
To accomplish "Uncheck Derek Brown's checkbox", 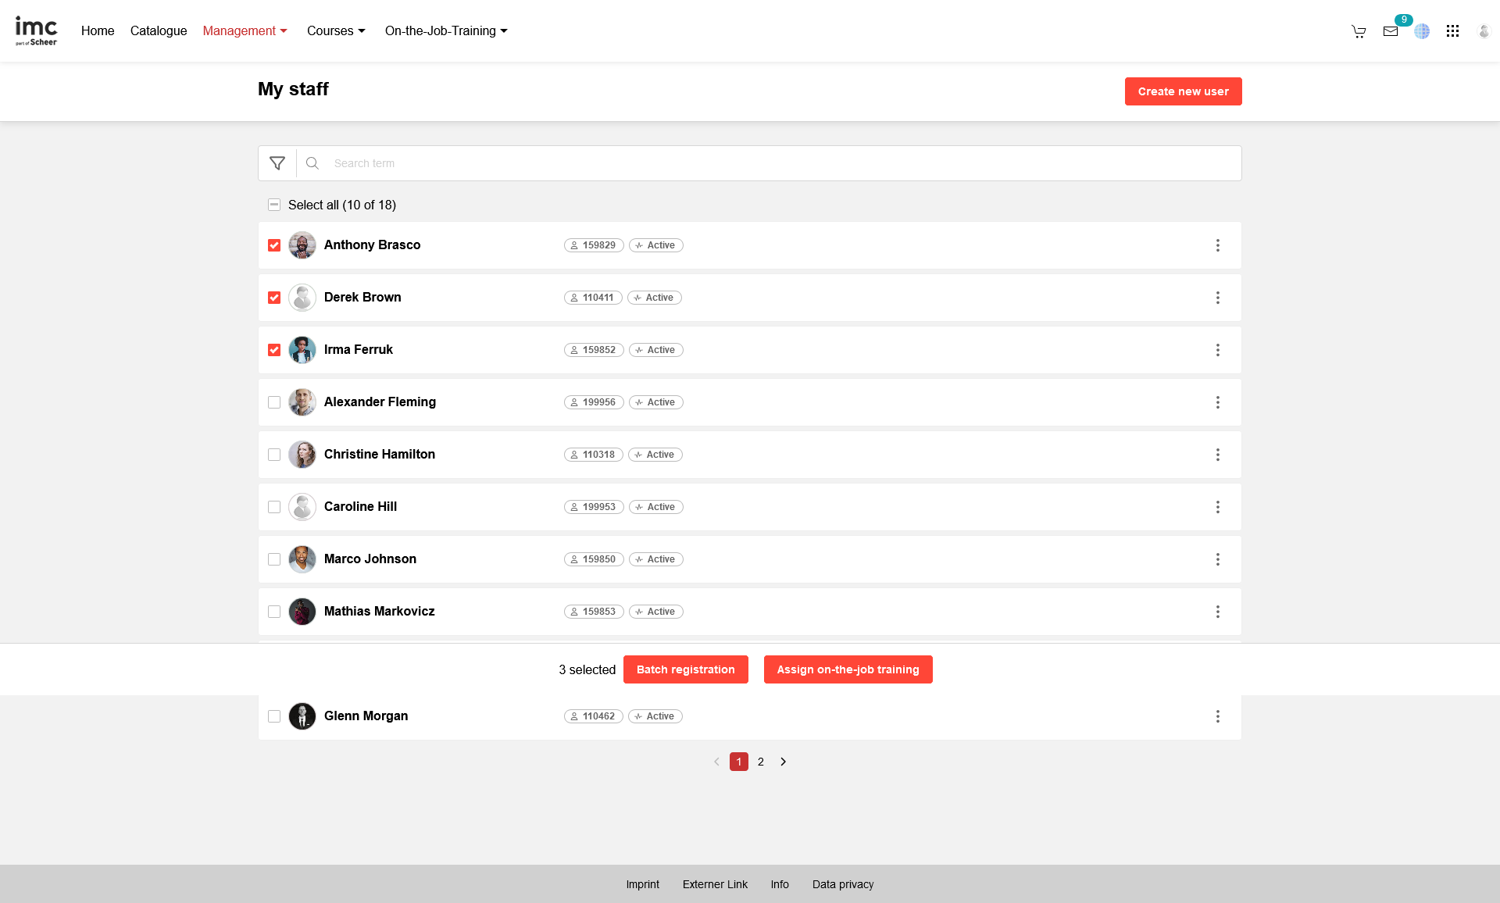I will (274, 298).
